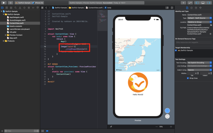Select the SwiftUI-Sample scheme in toolbar
Screen dimensions: 213x133
pyautogui.click(x=23, y=3)
